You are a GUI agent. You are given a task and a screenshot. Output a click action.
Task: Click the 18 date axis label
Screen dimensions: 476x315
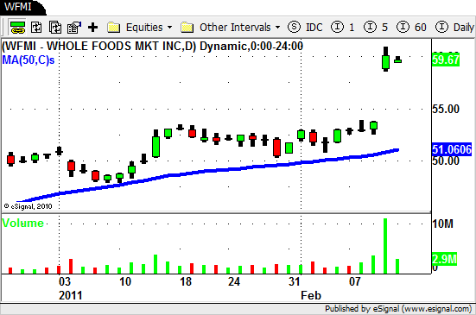pos(186,281)
